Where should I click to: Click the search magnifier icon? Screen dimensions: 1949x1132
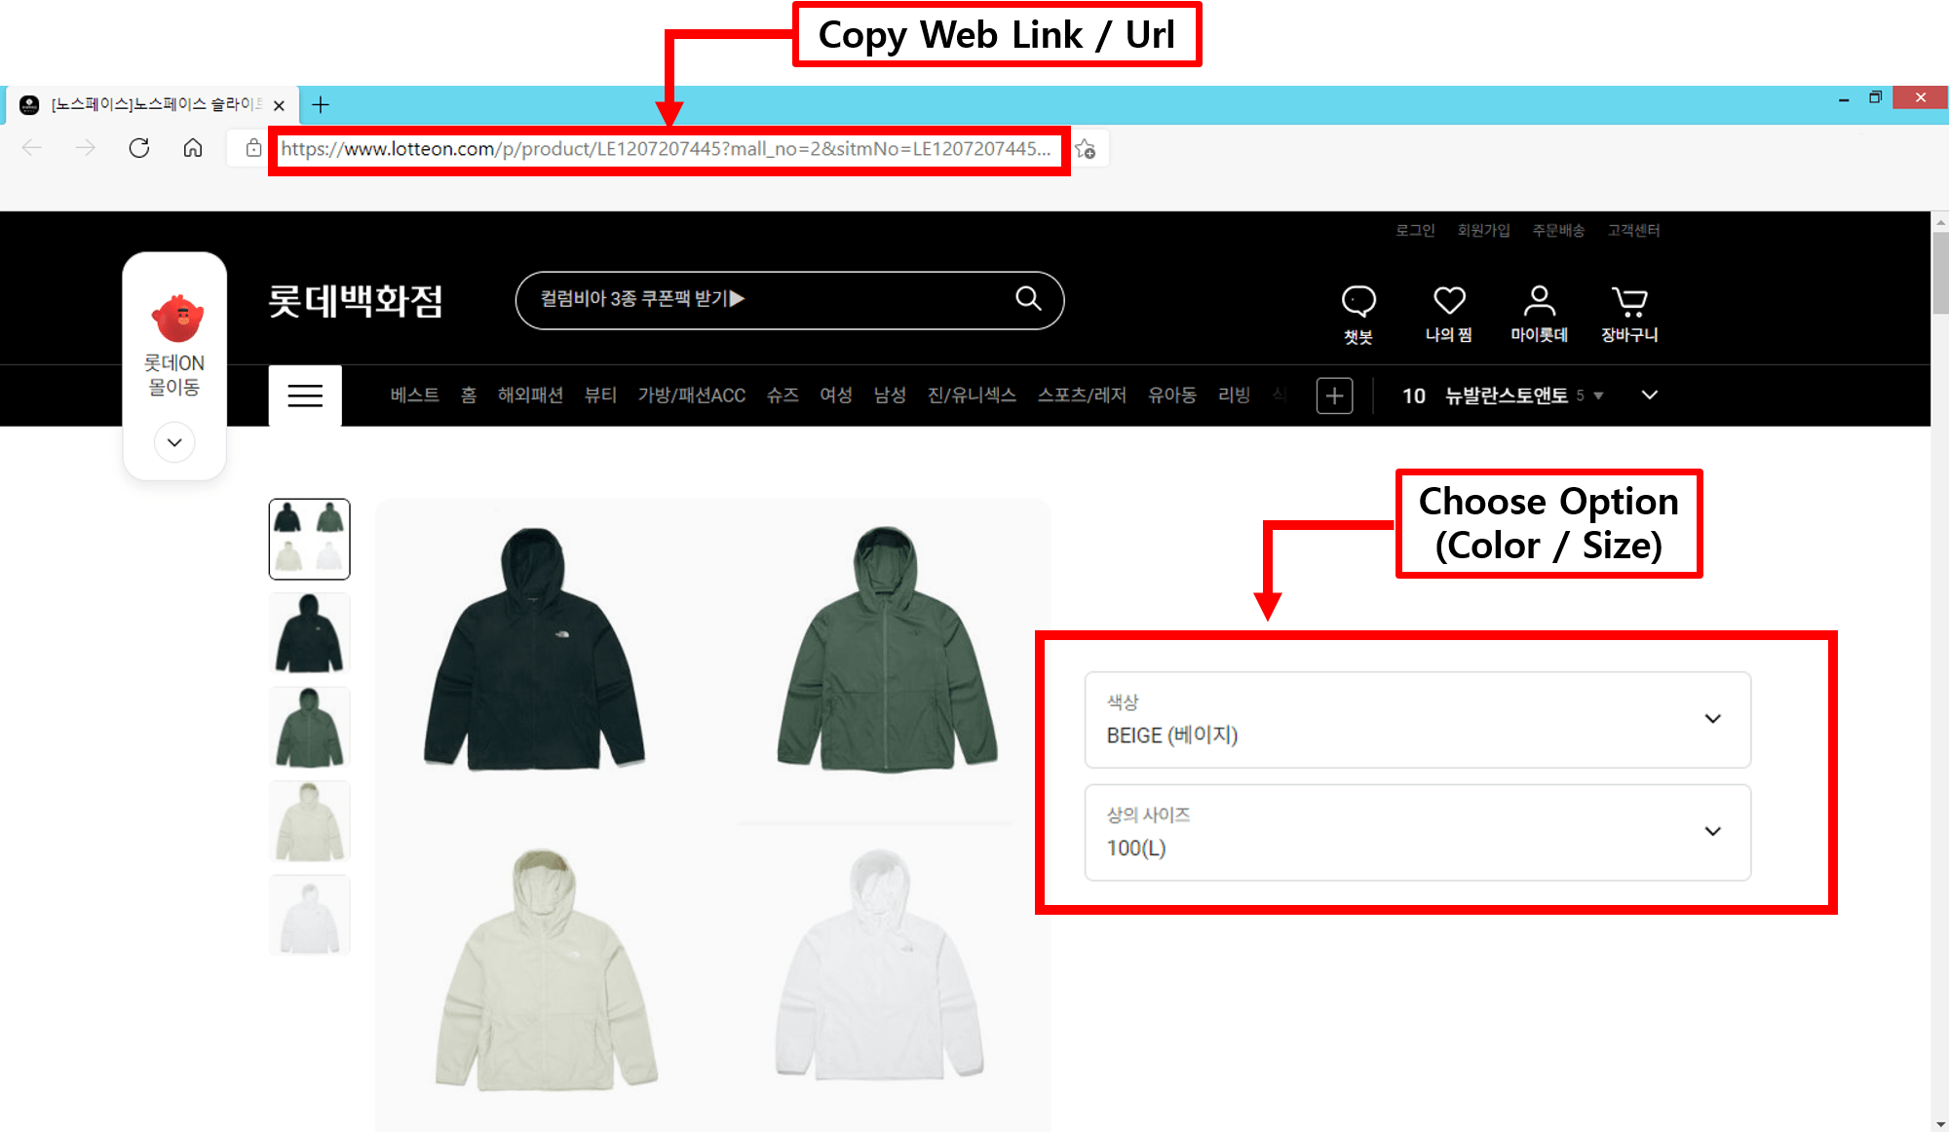tap(1029, 300)
